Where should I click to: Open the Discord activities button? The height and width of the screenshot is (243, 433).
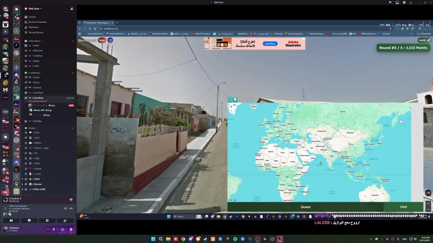(47, 220)
